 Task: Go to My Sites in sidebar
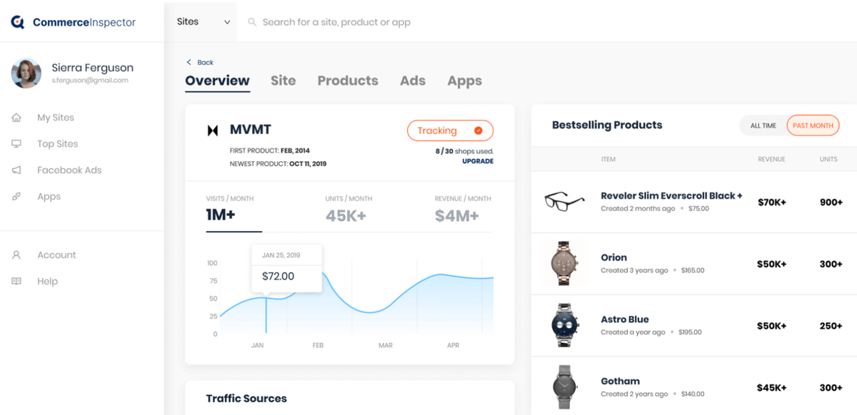point(56,118)
